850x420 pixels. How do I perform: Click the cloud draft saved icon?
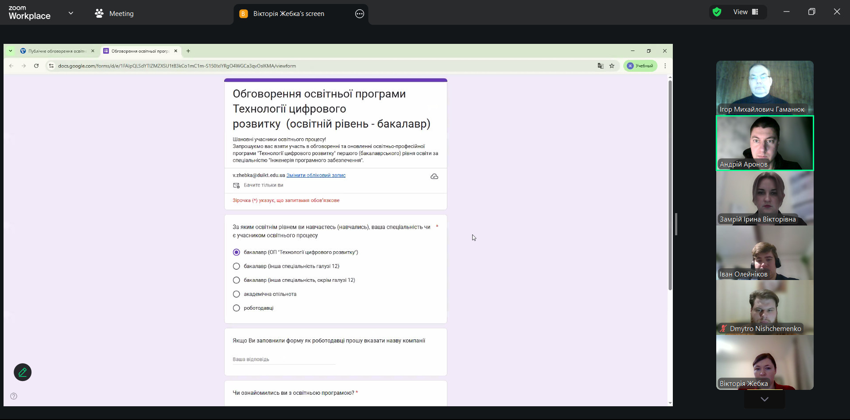[x=434, y=176]
